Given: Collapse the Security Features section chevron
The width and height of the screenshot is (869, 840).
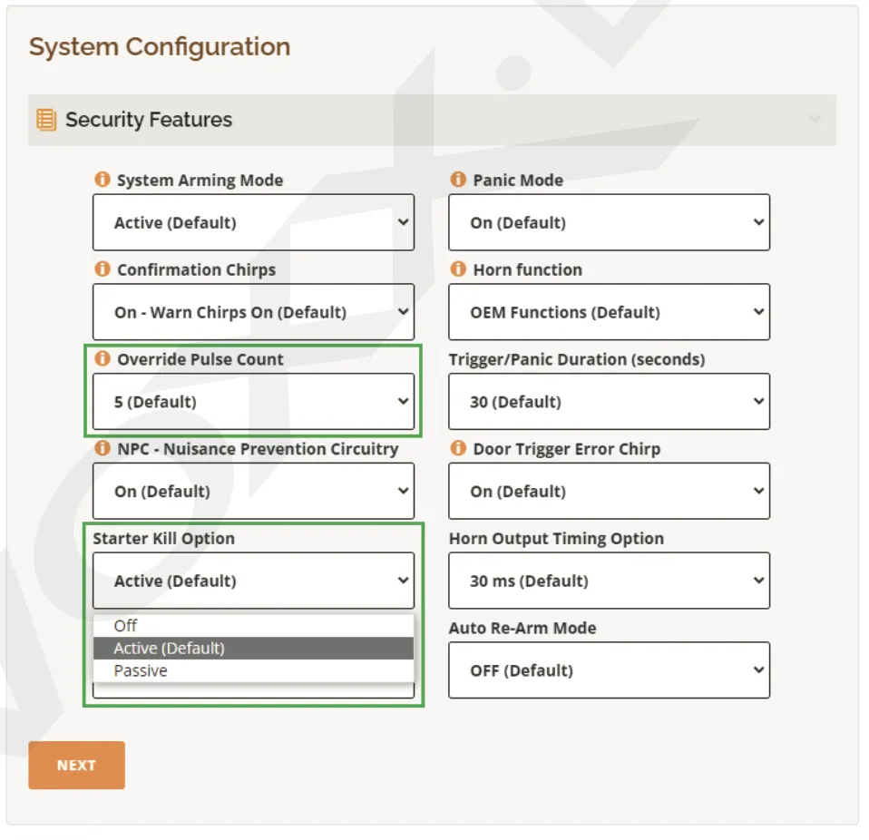Looking at the screenshot, I should [x=815, y=120].
